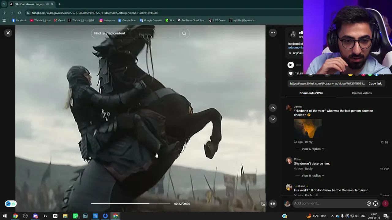Open CapCut from the taskbar
The width and height of the screenshot is (392, 220).
(55, 216)
